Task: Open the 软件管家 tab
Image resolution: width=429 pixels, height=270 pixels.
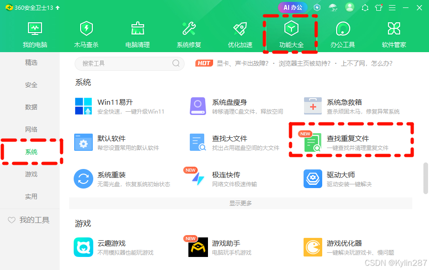Action: pos(394,35)
